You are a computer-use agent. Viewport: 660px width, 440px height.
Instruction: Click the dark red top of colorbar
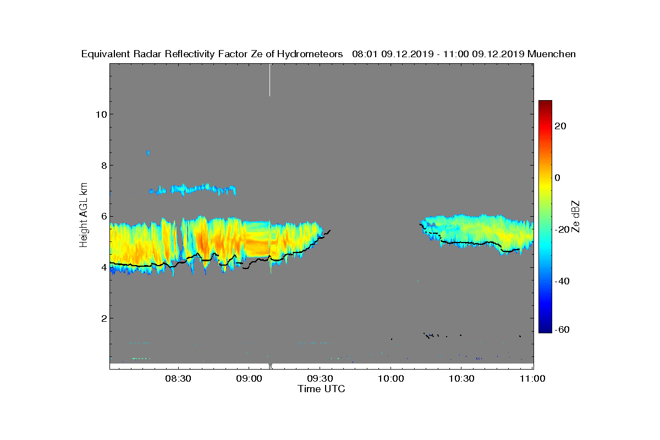click(x=545, y=103)
